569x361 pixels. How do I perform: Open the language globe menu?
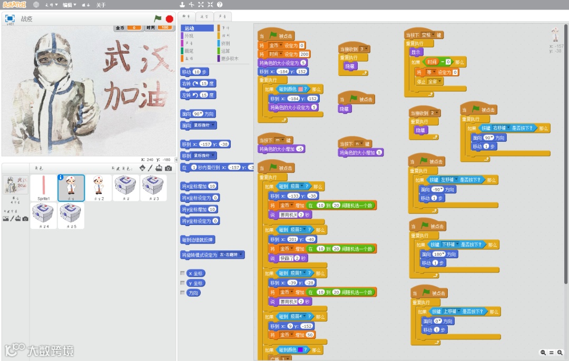(x=36, y=5)
